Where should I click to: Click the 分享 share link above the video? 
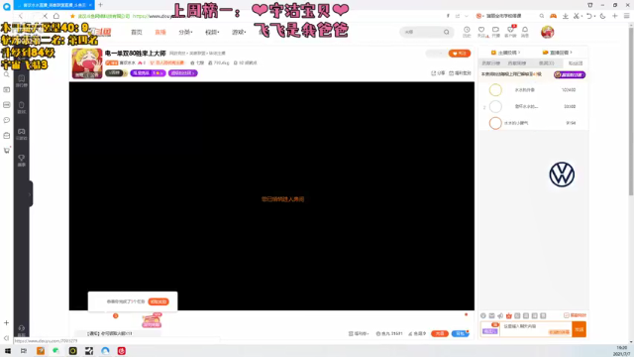[438, 72]
